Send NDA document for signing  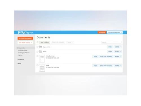pos(106,66)
